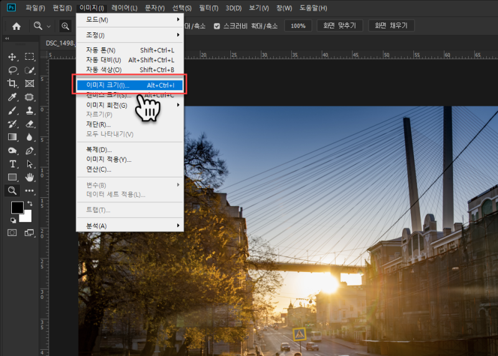Choose 복제(D)... menu entry
Image resolution: width=498 pixels, height=356 pixels.
coord(130,149)
